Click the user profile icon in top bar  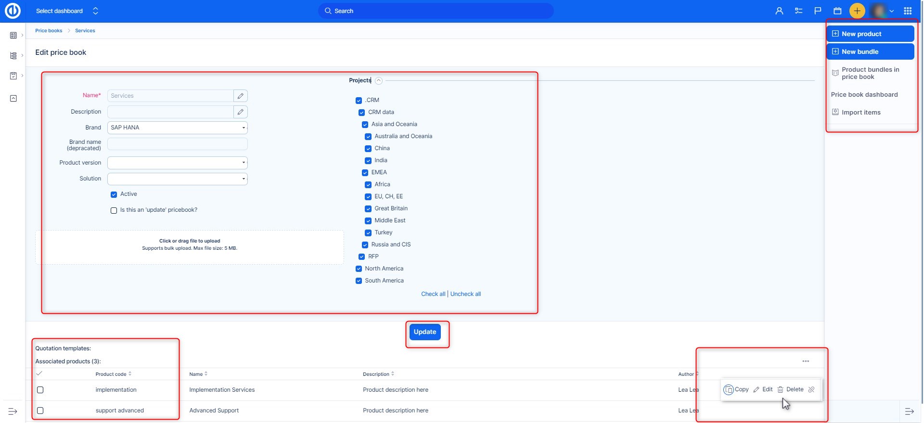pos(779,11)
